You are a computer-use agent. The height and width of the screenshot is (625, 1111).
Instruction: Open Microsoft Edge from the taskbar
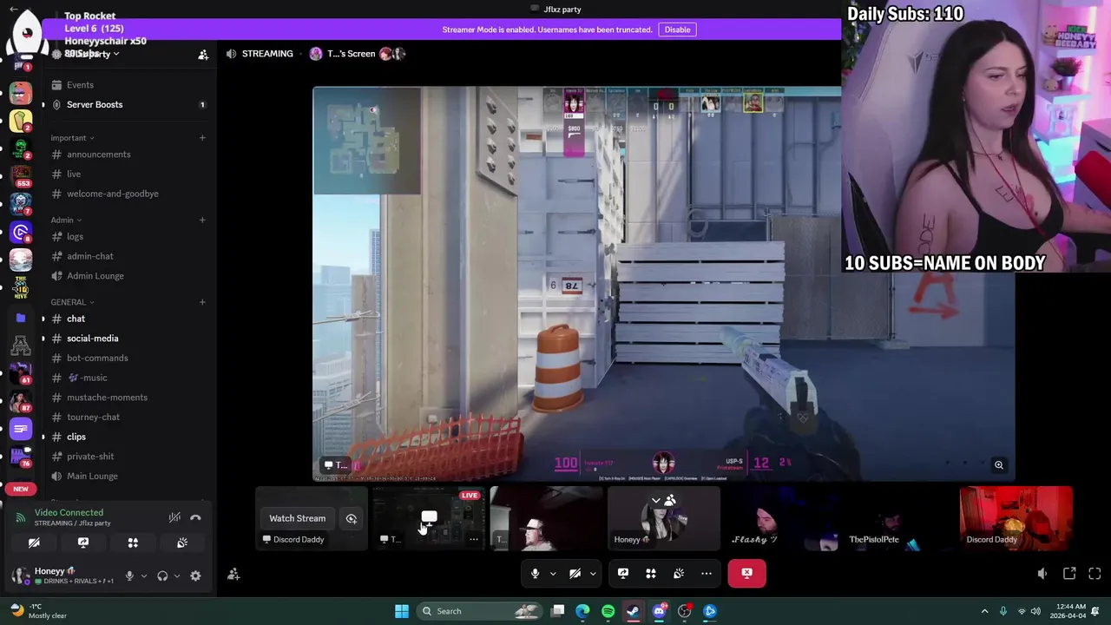[582, 611]
